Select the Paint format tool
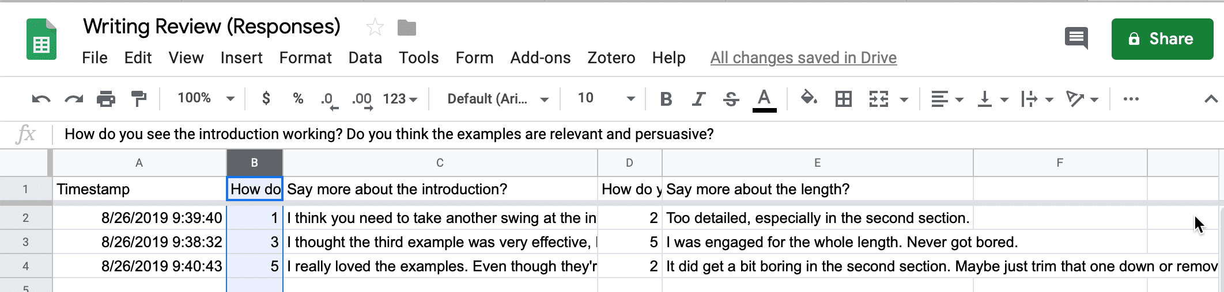 tap(139, 99)
